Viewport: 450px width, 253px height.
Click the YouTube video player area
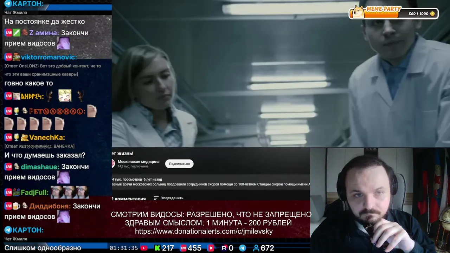[x=281, y=73]
